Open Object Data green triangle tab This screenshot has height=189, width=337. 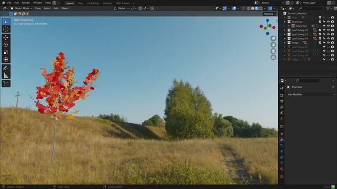(x=282, y=163)
